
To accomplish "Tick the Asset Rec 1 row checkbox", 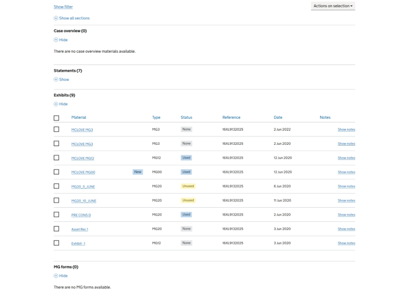I will click(x=56, y=229).
